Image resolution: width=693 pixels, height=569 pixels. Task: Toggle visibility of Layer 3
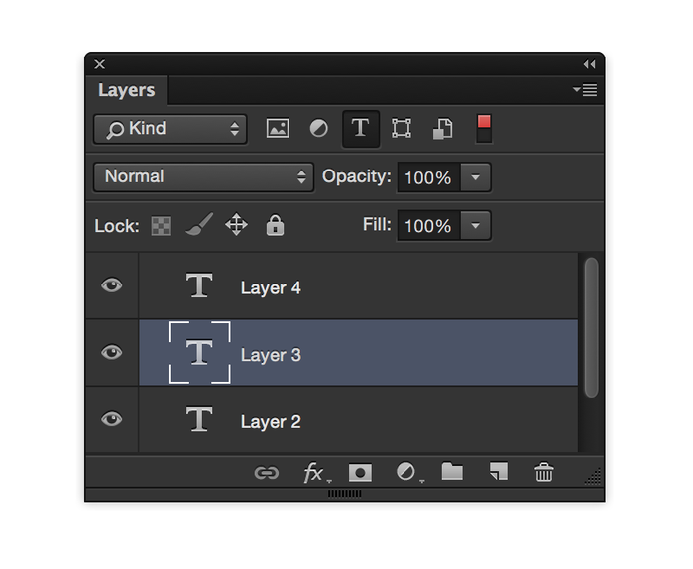pos(112,352)
